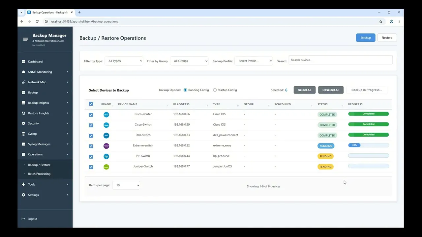422x237 pixels.
Task: Click the Juniper brand logo for Juniper-Switch
Action: [x=106, y=167]
